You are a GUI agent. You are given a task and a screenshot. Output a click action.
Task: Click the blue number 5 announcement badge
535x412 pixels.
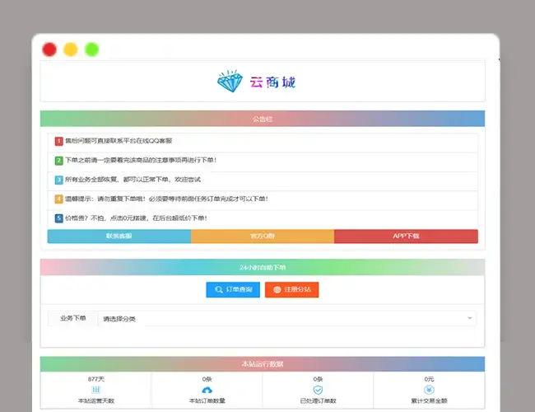pyautogui.click(x=59, y=218)
